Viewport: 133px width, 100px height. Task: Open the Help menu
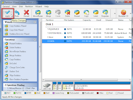[46, 6]
